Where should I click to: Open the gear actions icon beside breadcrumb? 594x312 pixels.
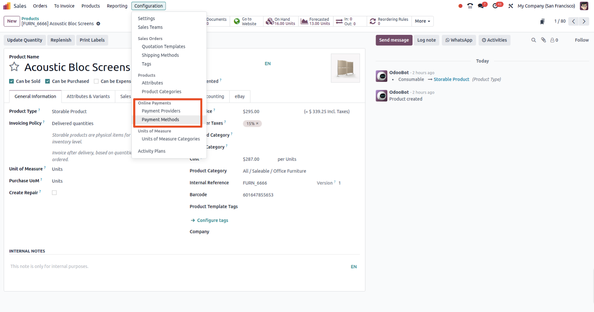[x=98, y=24]
